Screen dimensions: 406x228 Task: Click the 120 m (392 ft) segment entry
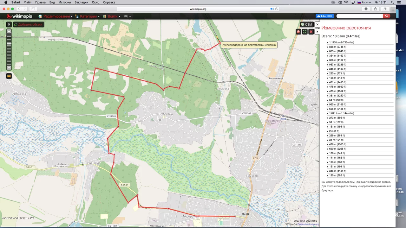click(337, 175)
